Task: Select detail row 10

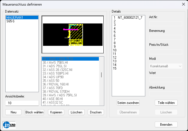Action: pos(128,50)
